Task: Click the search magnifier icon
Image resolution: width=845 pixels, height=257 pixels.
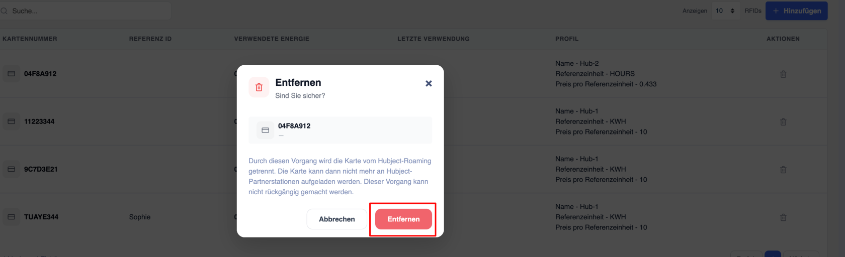Action: point(5,11)
